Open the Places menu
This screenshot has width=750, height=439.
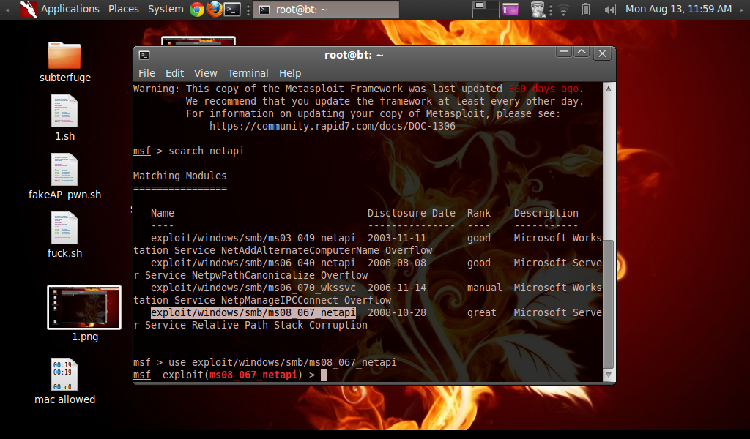coord(123,9)
